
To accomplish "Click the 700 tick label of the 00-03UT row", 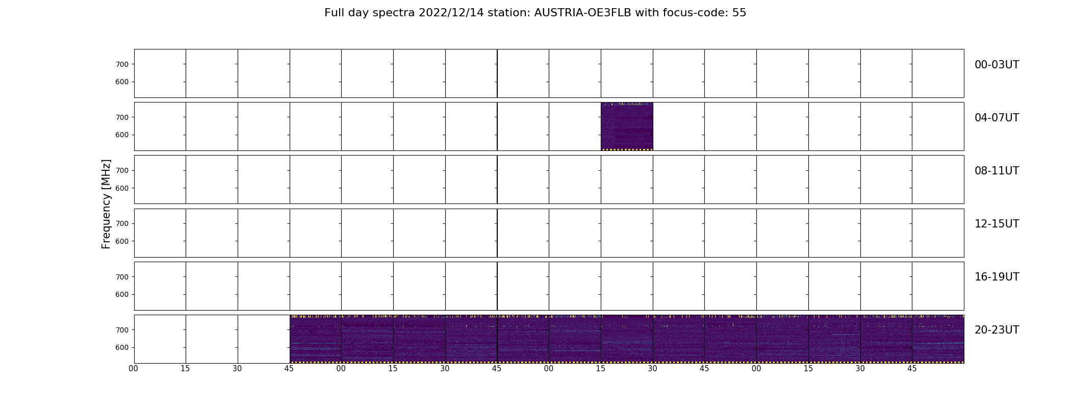I will pyautogui.click(x=122, y=64).
